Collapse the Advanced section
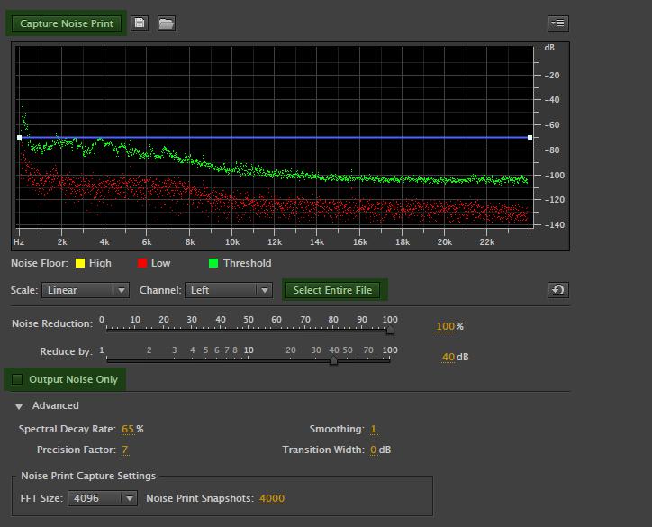The image size is (652, 527). click(x=19, y=406)
